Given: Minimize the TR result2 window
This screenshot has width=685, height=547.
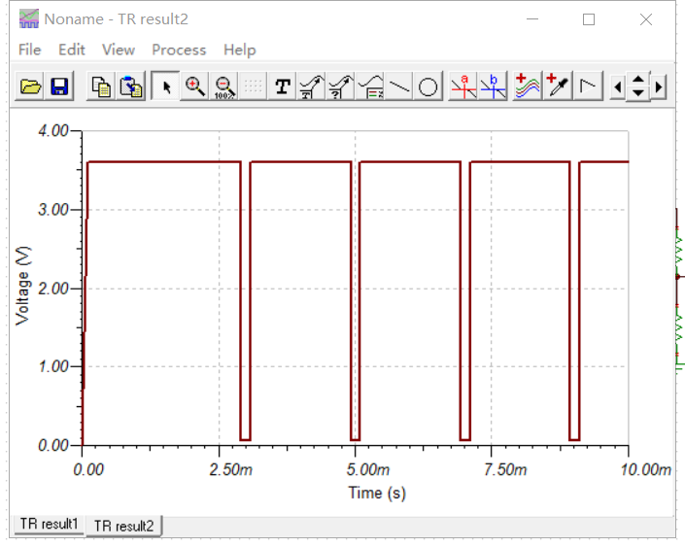Looking at the screenshot, I should coord(532,19).
